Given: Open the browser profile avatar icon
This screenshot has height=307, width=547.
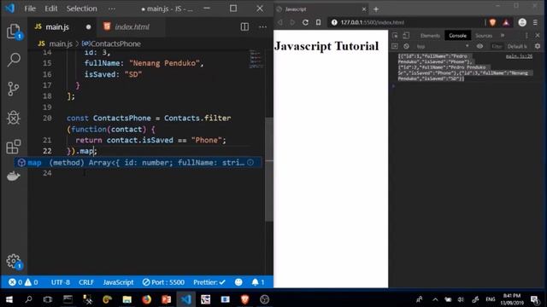Looking at the screenshot, I should pyautogui.click(x=522, y=22).
